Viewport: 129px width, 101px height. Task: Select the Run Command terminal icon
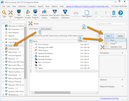(x=36, y=62)
